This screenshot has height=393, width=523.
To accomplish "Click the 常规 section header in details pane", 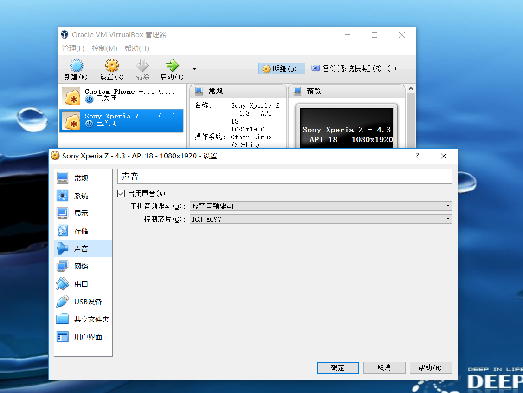I will pyautogui.click(x=238, y=91).
